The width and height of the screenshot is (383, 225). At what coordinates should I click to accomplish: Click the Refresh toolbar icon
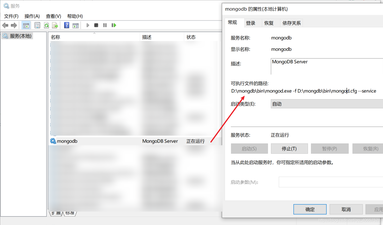point(46,25)
